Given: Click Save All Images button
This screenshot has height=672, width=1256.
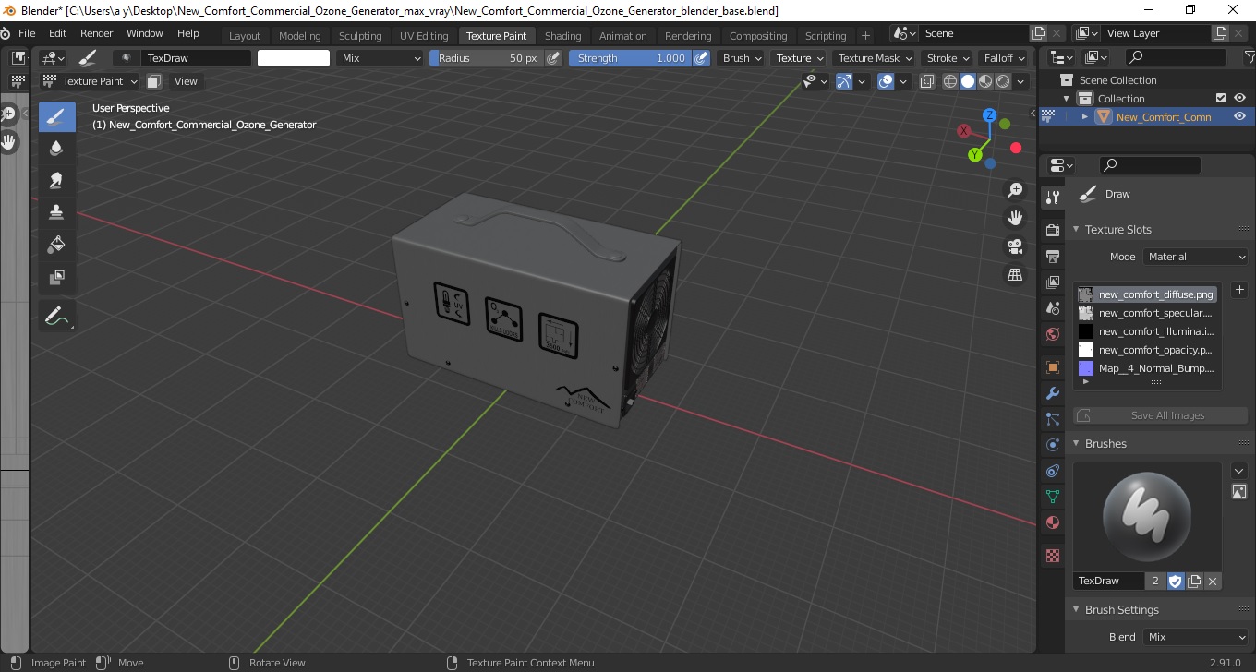Looking at the screenshot, I should pyautogui.click(x=1160, y=415).
